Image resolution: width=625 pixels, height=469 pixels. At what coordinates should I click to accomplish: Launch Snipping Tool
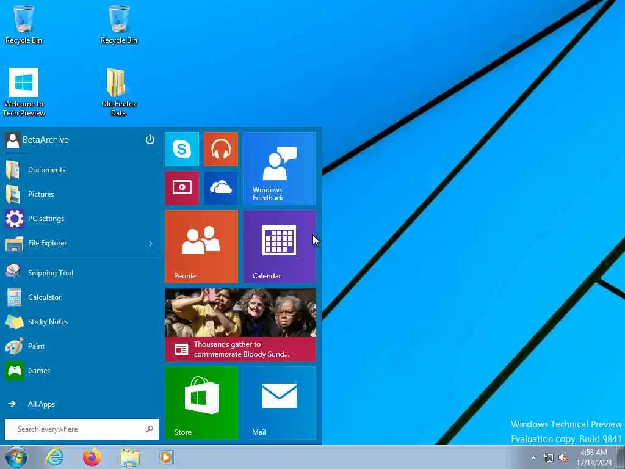81,273
